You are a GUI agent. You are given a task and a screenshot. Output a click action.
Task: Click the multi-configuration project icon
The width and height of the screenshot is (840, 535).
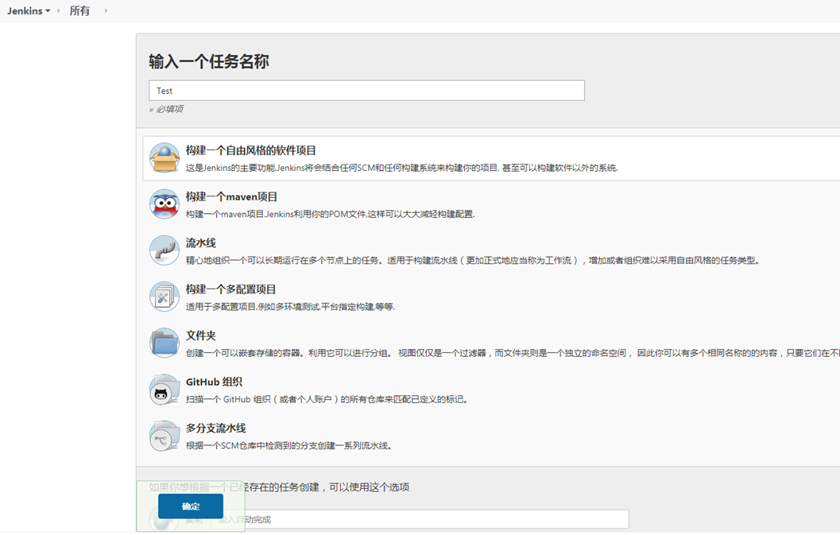tap(165, 297)
